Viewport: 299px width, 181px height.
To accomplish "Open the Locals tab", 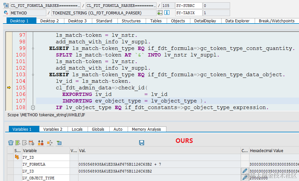I will point(77,129).
